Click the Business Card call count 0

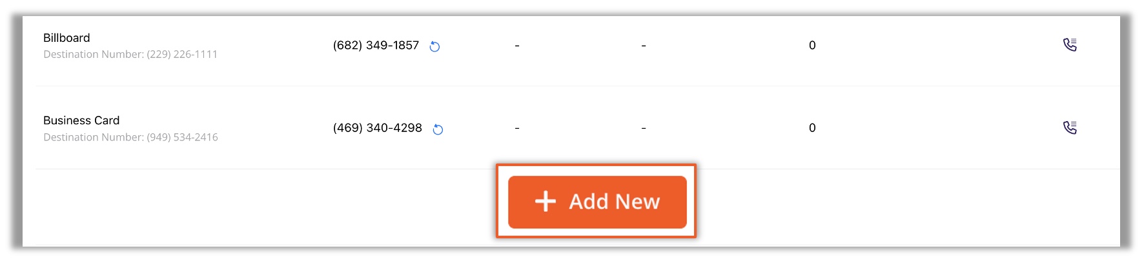pos(812,128)
